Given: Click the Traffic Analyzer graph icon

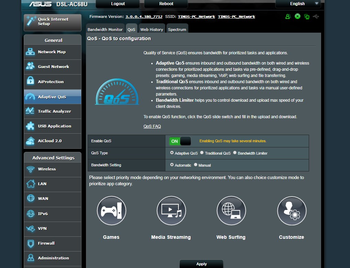Looking at the screenshot, I should click(x=30, y=111).
